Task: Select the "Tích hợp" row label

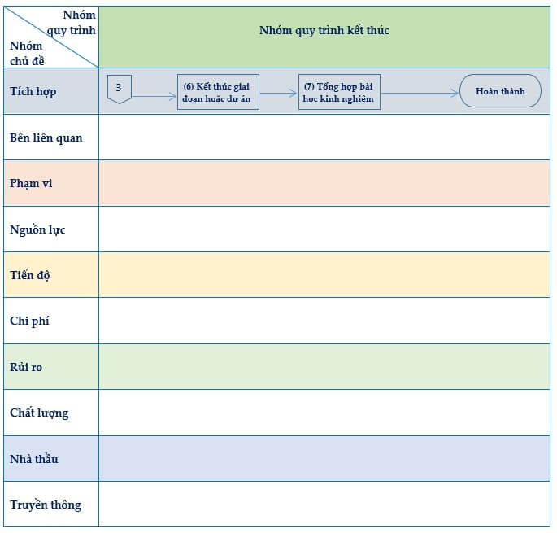Action: pyautogui.click(x=33, y=91)
